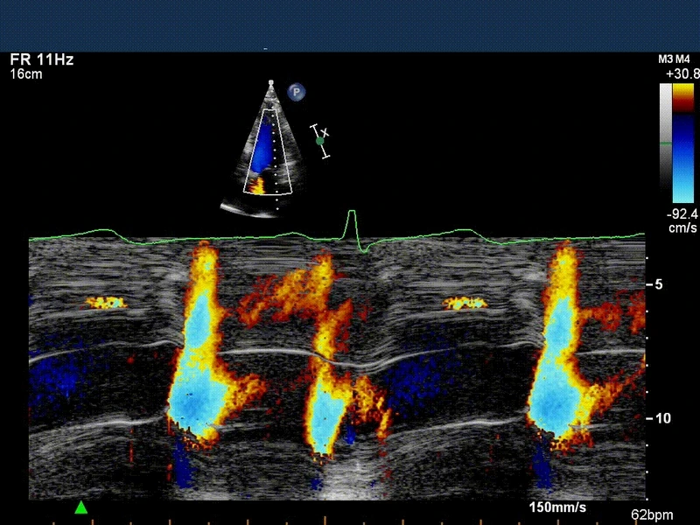The image size is (700, 525).
Task: Click the small aliasing patch near depth 5 on left
Action: point(106,303)
